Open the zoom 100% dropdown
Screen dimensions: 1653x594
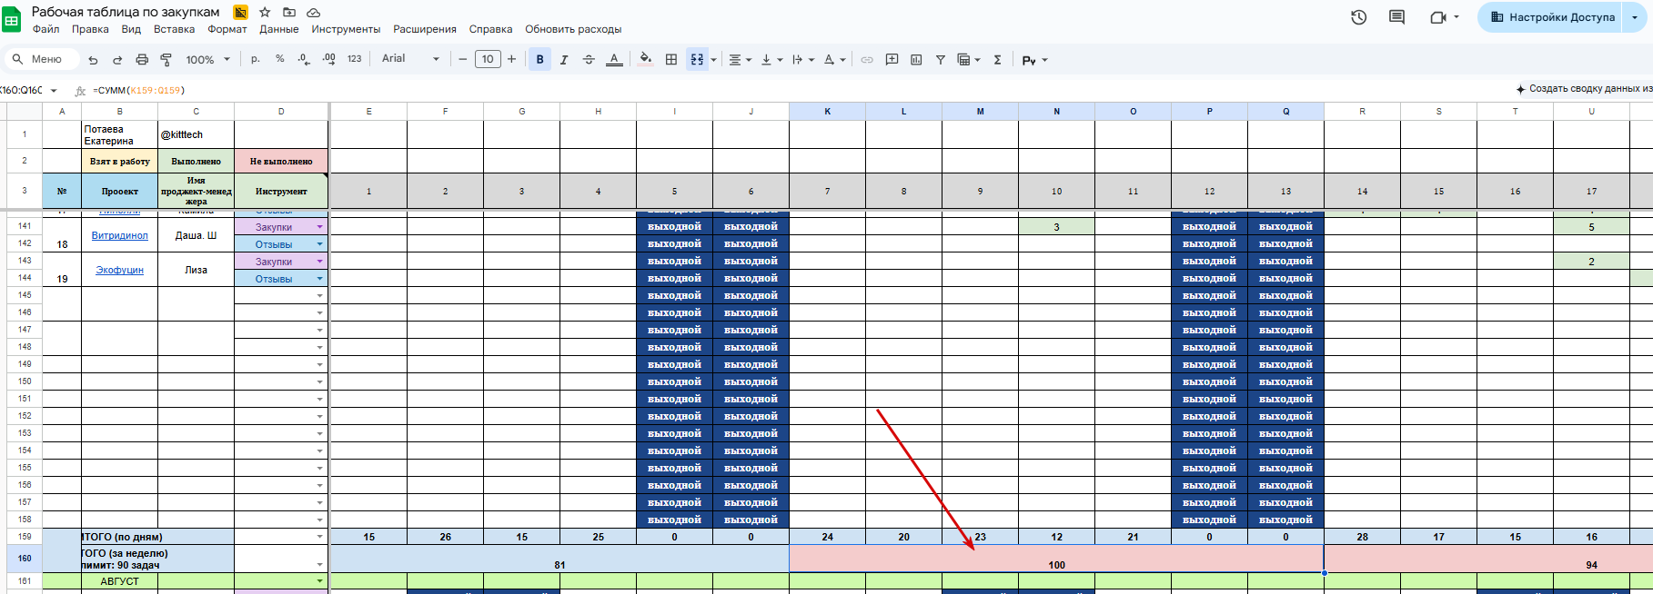pos(208,60)
